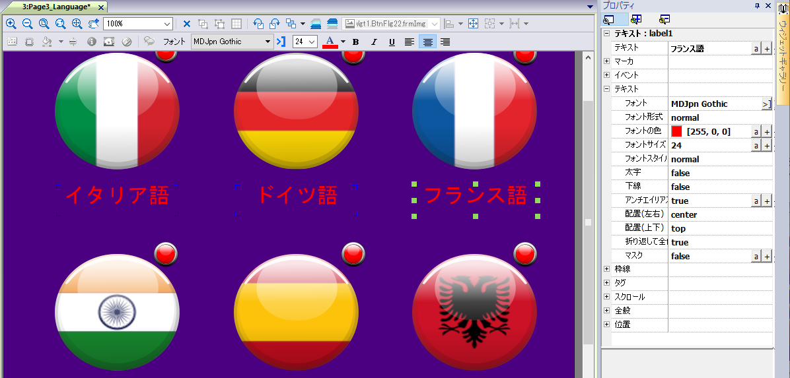Toggle the grid display icon
790x378 pixels.
click(236, 24)
